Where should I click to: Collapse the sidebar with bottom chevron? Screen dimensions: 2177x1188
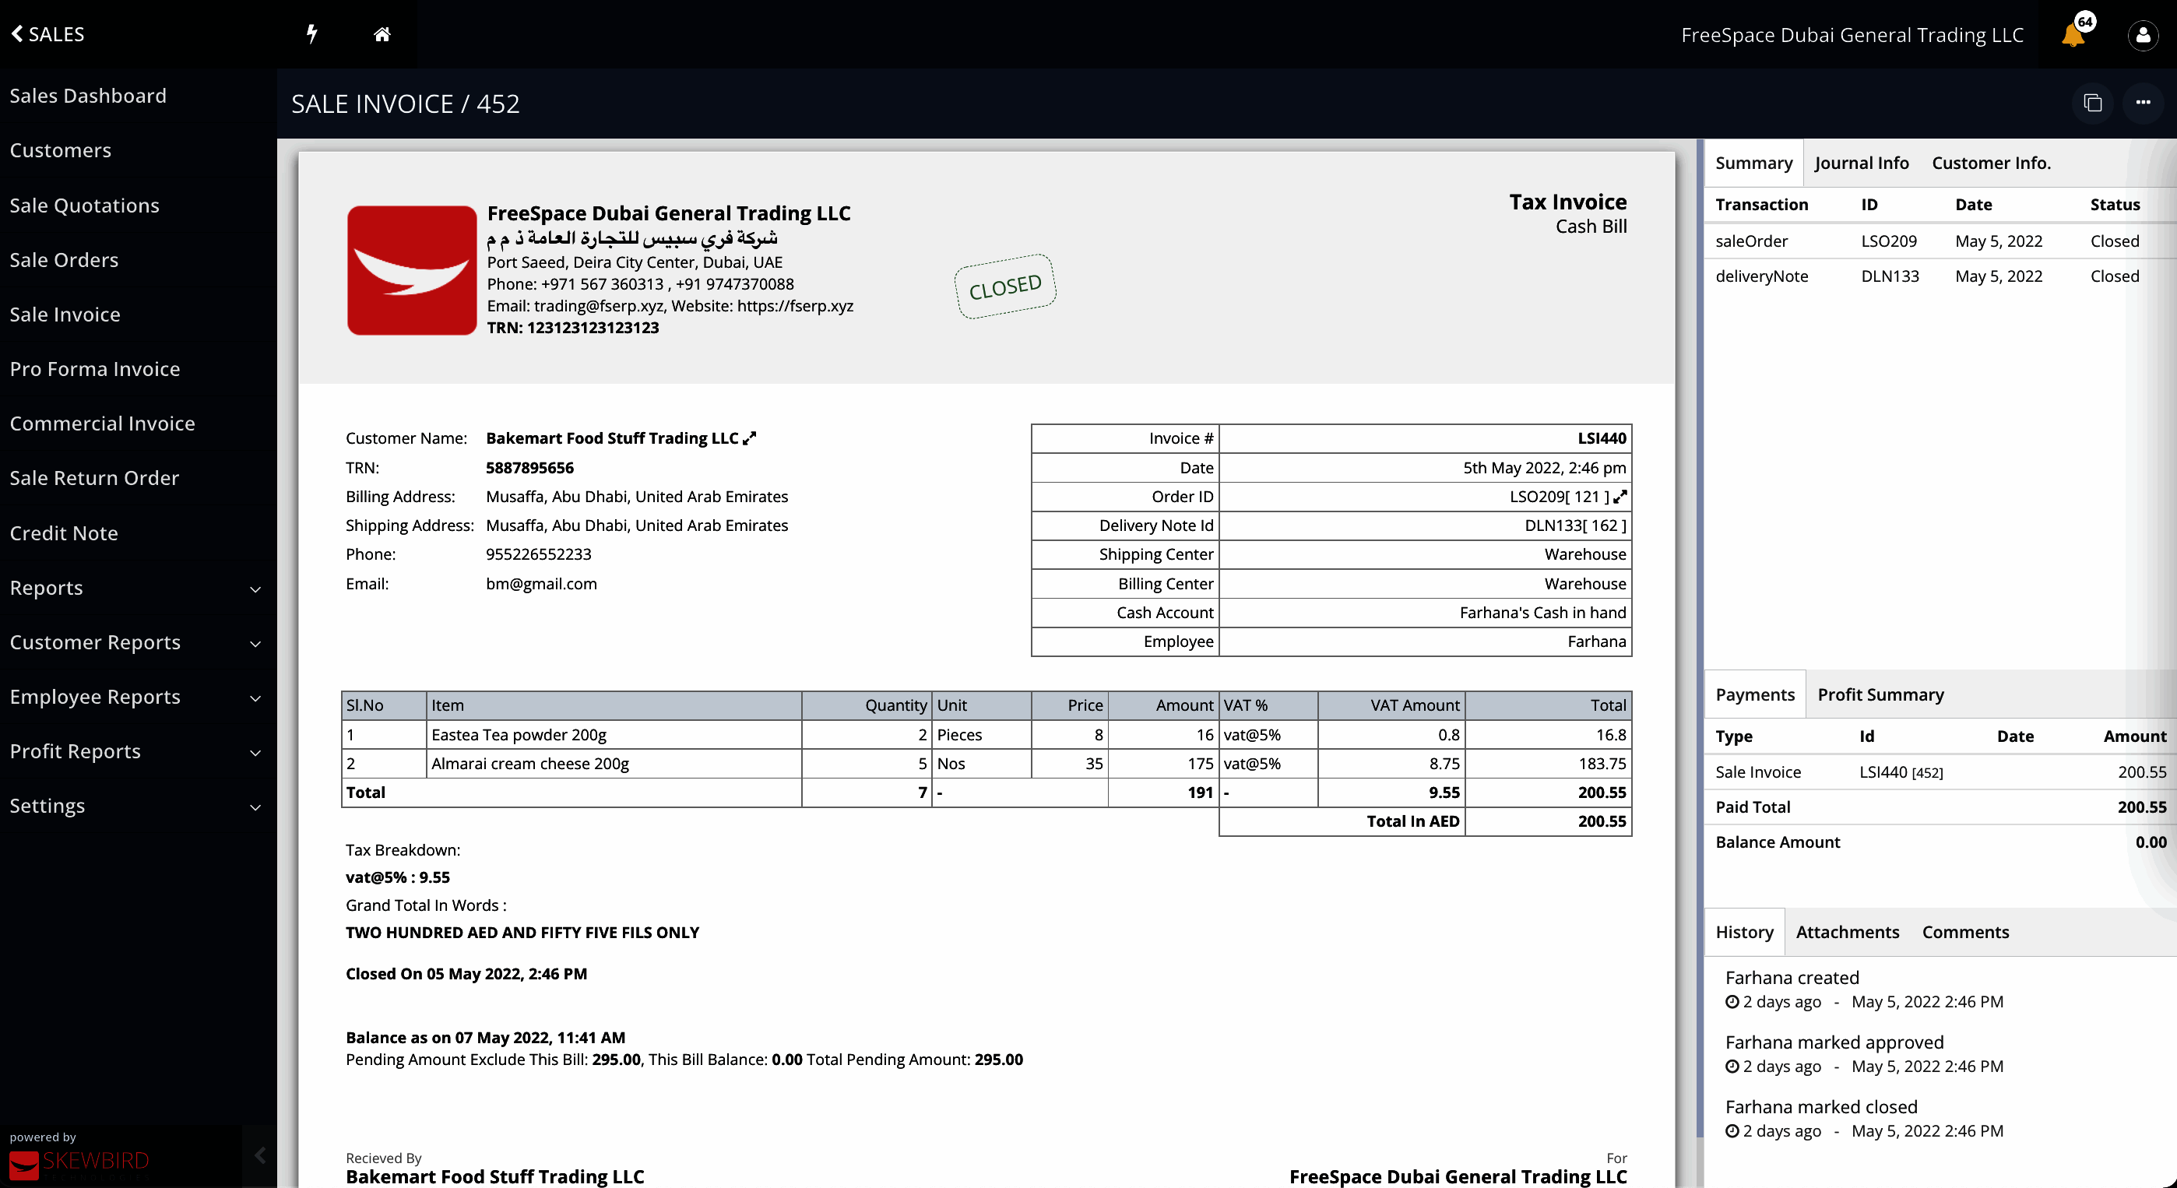point(259,1155)
